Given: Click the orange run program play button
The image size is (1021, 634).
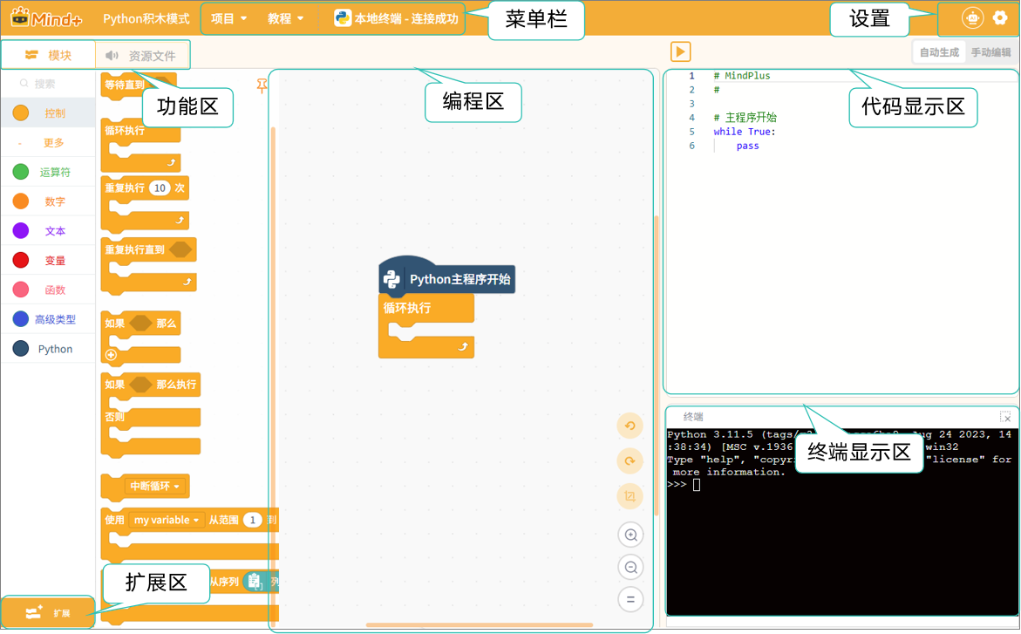Looking at the screenshot, I should [x=680, y=52].
